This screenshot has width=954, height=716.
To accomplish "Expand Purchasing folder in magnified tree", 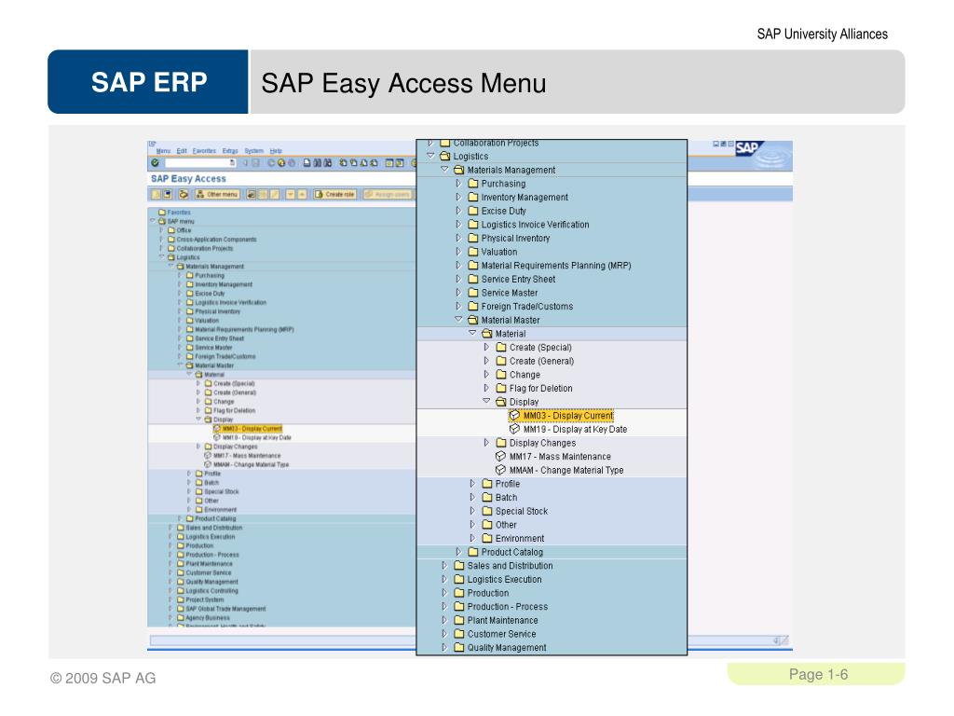I will tap(458, 184).
